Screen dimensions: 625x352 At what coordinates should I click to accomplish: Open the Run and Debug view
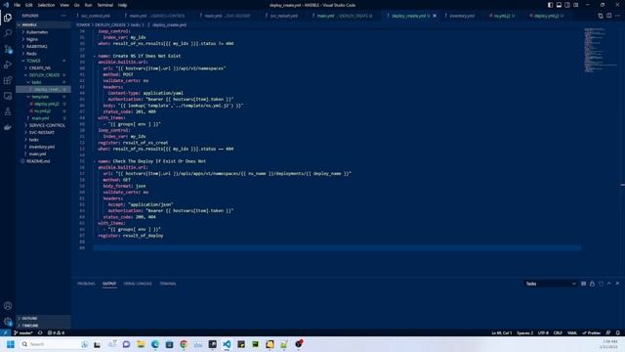(8, 65)
